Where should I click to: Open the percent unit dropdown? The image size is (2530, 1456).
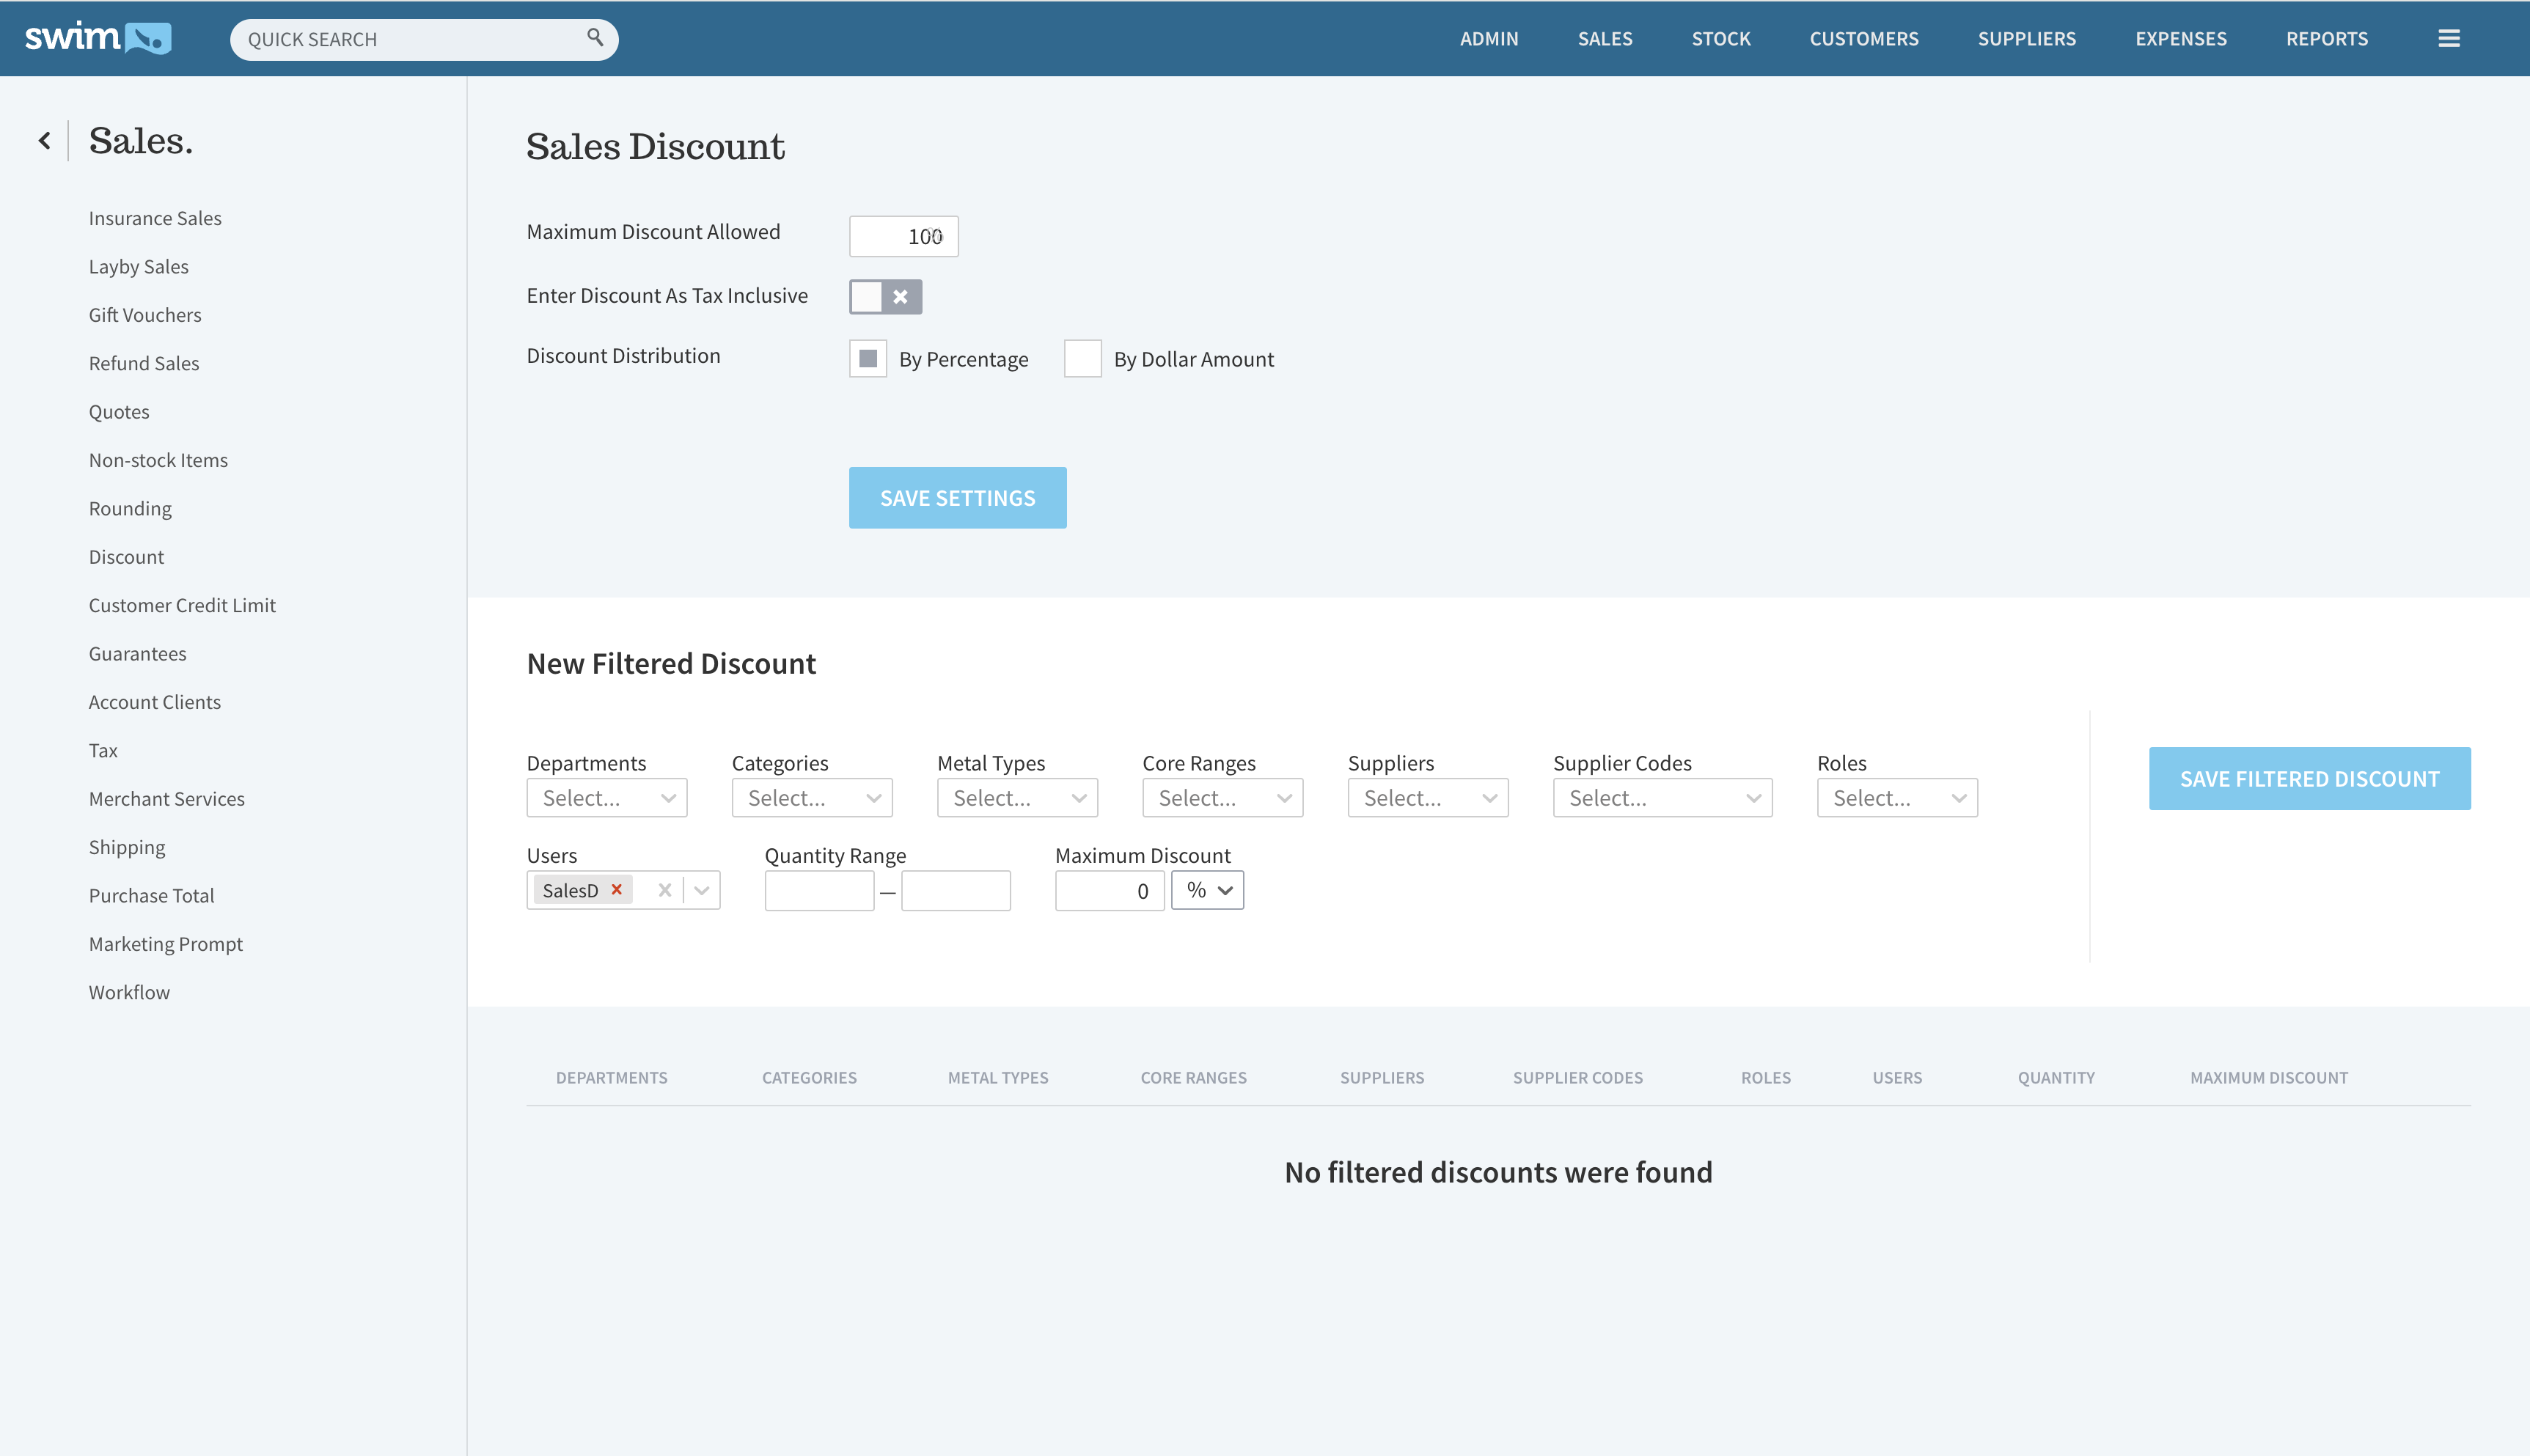coord(1208,890)
